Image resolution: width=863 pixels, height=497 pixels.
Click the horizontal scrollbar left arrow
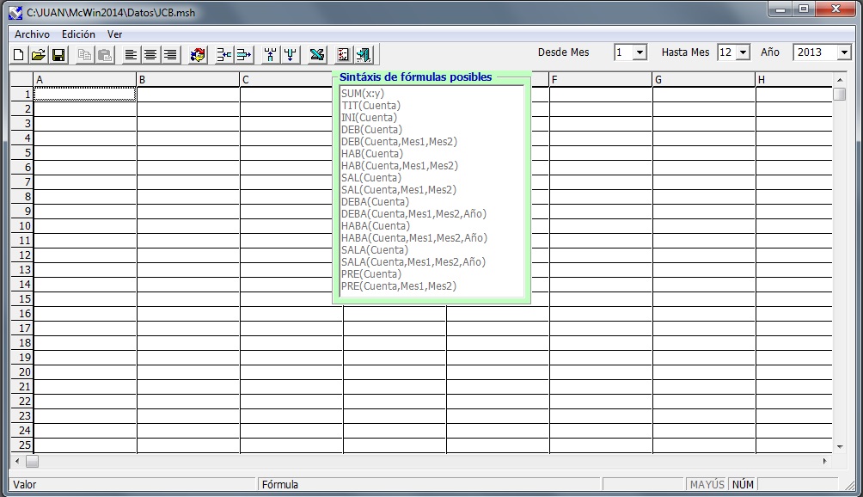pyautogui.click(x=17, y=461)
